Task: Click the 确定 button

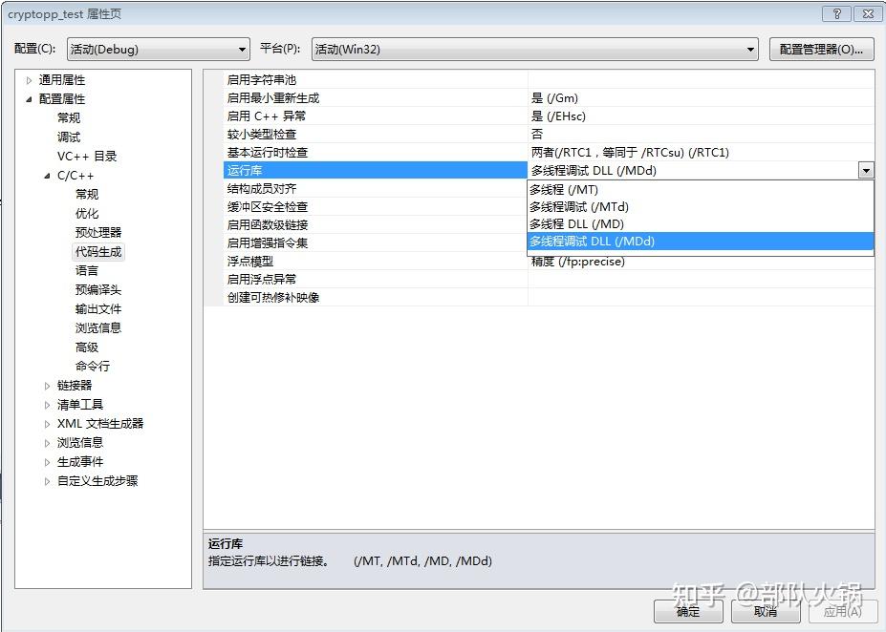Action: 687,612
